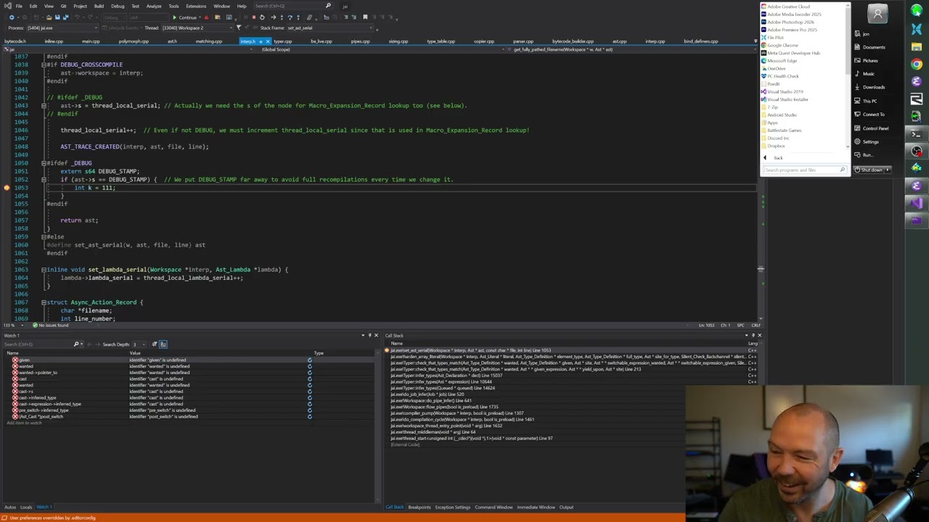This screenshot has height=522, width=929.
Task: Stop debugging with the red square icon
Action: coord(254,17)
